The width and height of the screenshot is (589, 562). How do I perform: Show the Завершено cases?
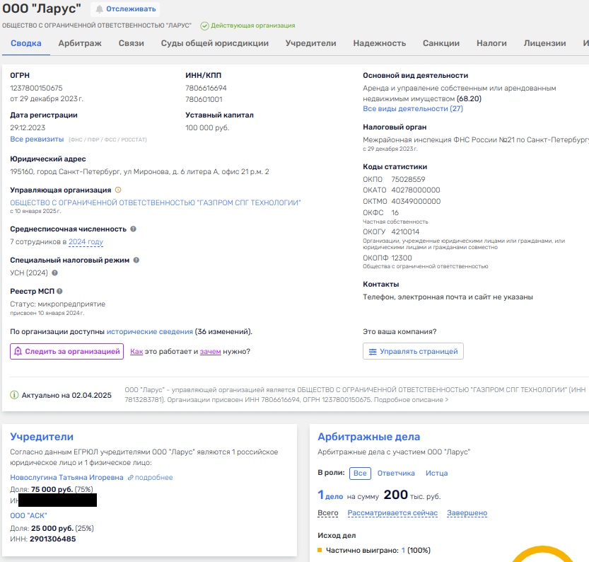tap(467, 513)
